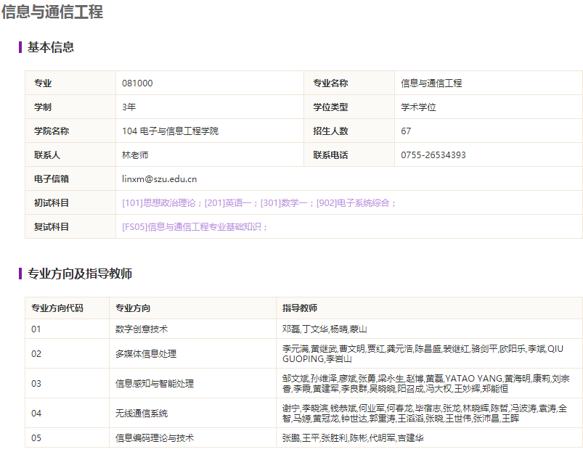The image size is (583, 452).
Task: Click the 指导教师 column header
Action: (300, 308)
